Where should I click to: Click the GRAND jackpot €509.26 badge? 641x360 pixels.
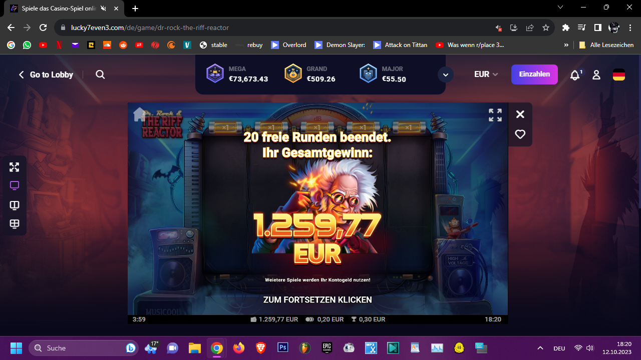pyautogui.click(x=310, y=74)
